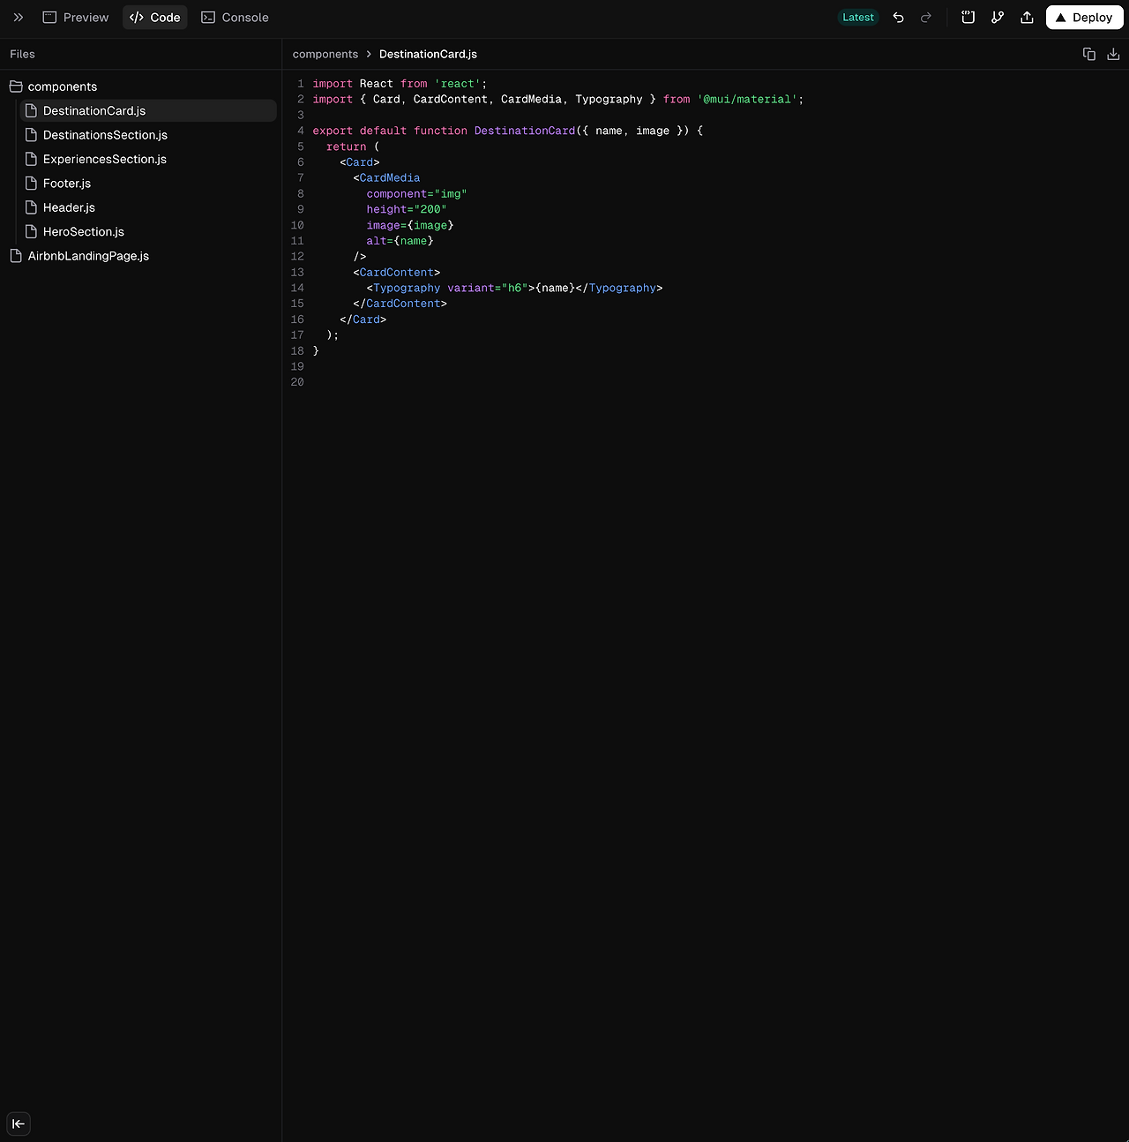This screenshot has height=1142, width=1129.
Task: Open AirbnbLandingPage.js from the sidebar
Action: click(x=88, y=256)
